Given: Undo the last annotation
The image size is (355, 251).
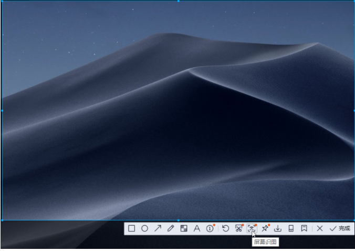Looking at the screenshot, I should pyautogui.click(x=225, y=228).
